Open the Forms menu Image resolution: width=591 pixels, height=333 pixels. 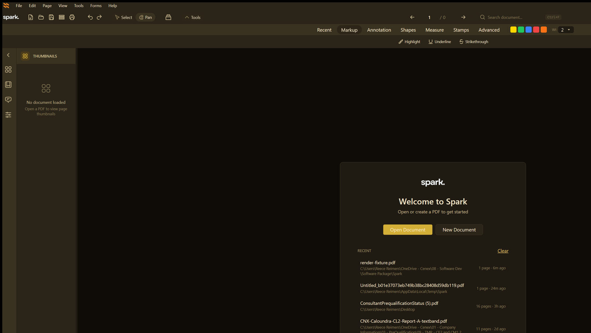pyautogui.click(x=96, y=6)
